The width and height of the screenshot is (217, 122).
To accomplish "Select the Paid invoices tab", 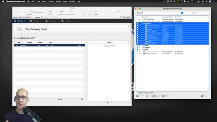I will pyautogui.click(x=51, y=42).
